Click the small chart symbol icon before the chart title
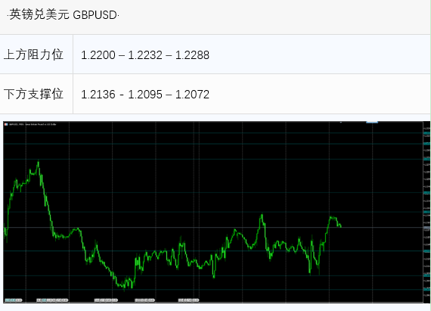This screenshot has height=311, width=431. point(6,124)
